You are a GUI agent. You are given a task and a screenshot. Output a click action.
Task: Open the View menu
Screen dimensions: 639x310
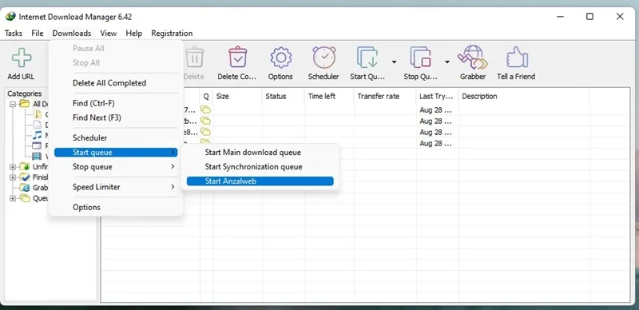(x=109, y=34)
